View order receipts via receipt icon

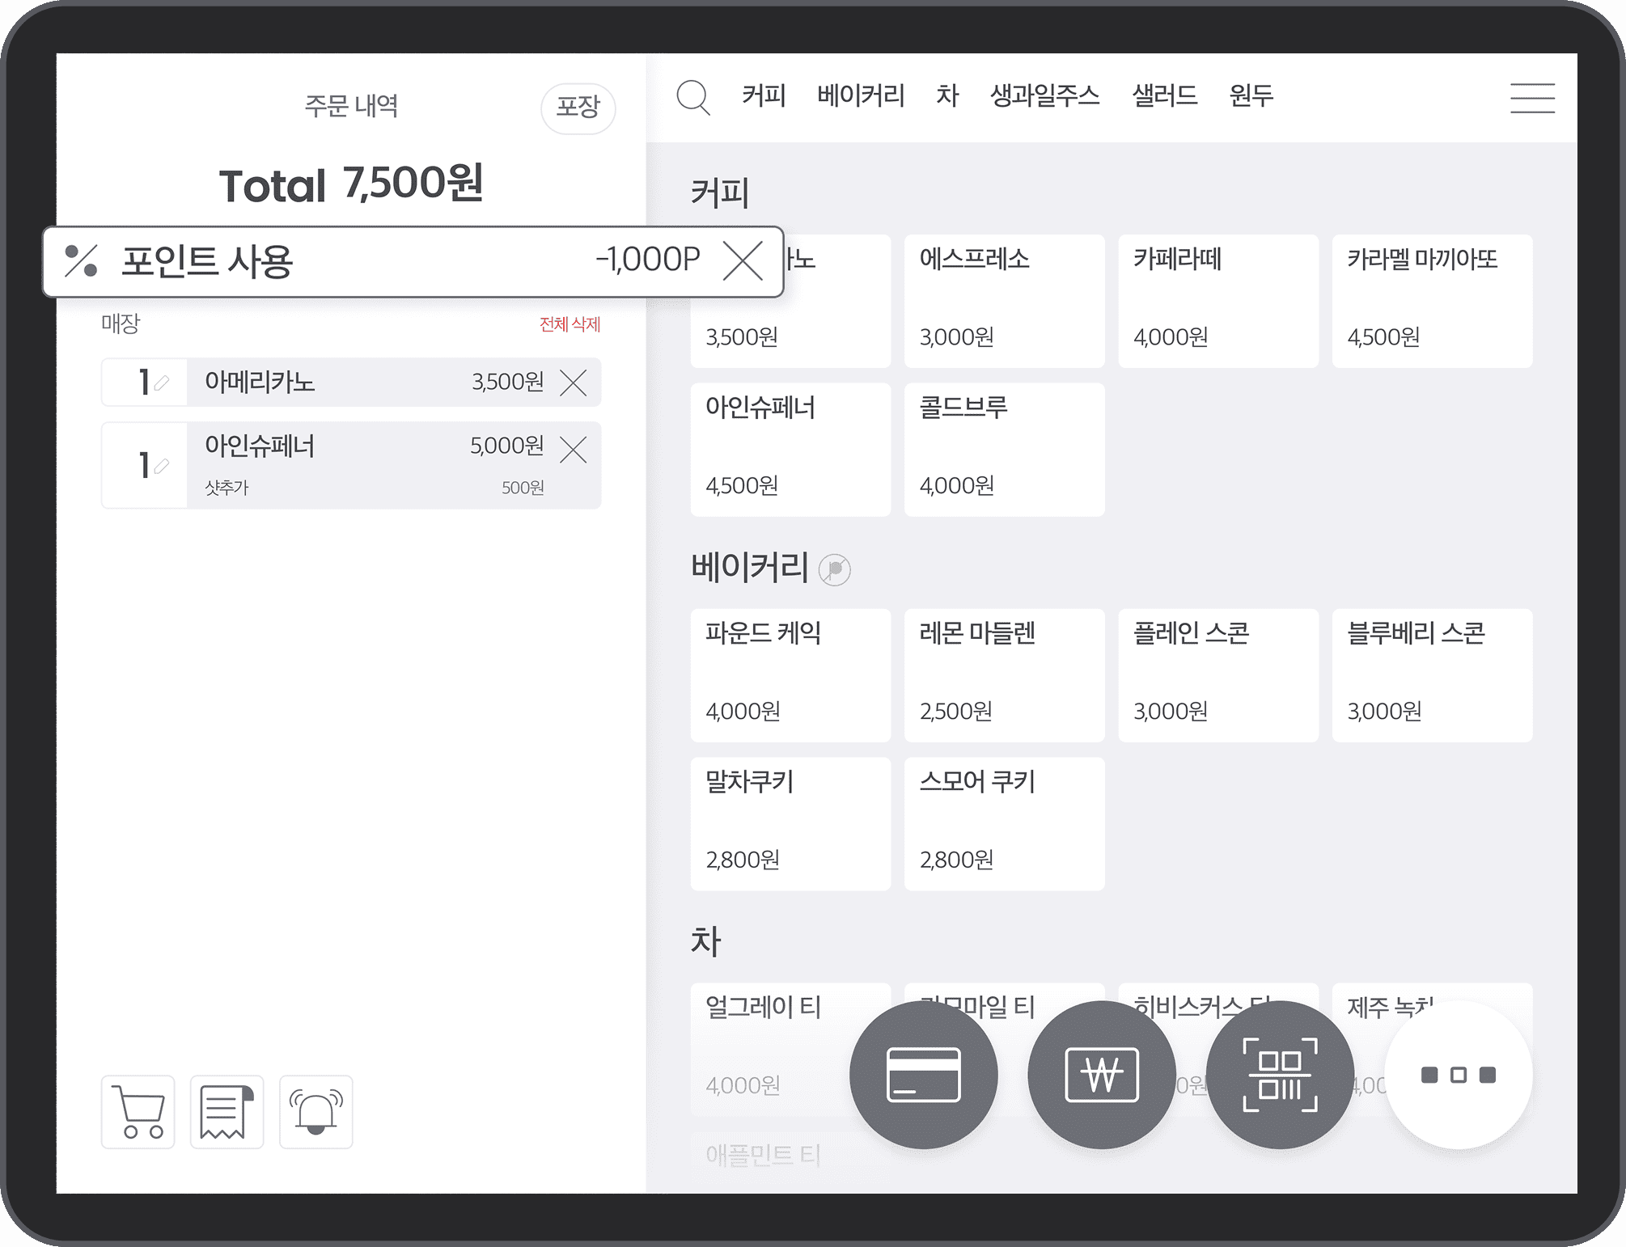click(x=227, y=1111)
